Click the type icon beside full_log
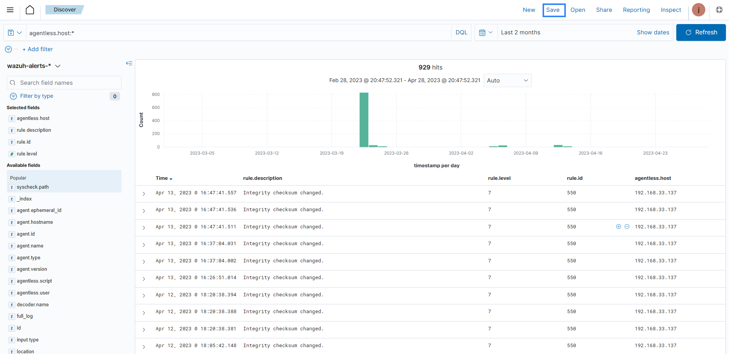The width and height of the screenshot is (729, 354). (12, 317)
